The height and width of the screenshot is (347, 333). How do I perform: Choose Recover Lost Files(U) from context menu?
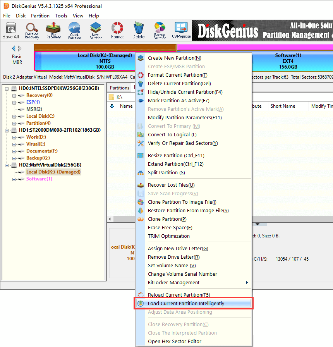tap(171, 185)
